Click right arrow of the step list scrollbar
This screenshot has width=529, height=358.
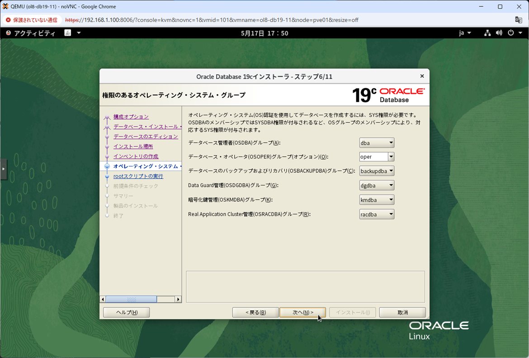click(x=178, y=299)
